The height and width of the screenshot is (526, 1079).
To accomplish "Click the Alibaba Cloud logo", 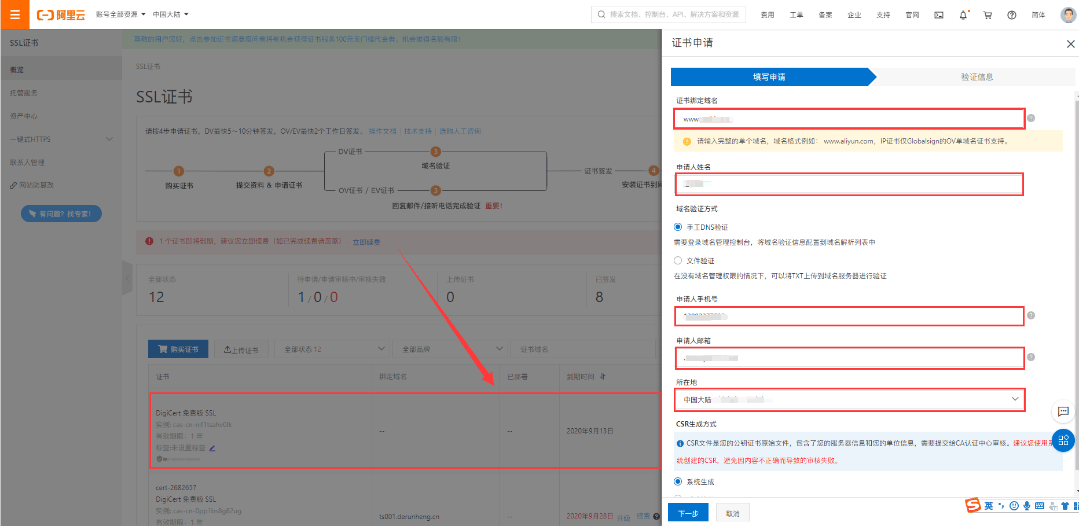I will pos(61,15).
